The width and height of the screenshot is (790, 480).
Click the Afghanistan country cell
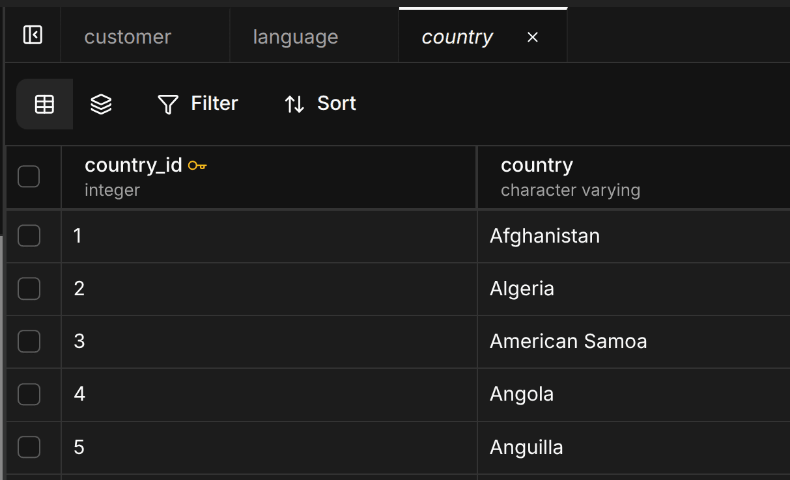point(544,235)
